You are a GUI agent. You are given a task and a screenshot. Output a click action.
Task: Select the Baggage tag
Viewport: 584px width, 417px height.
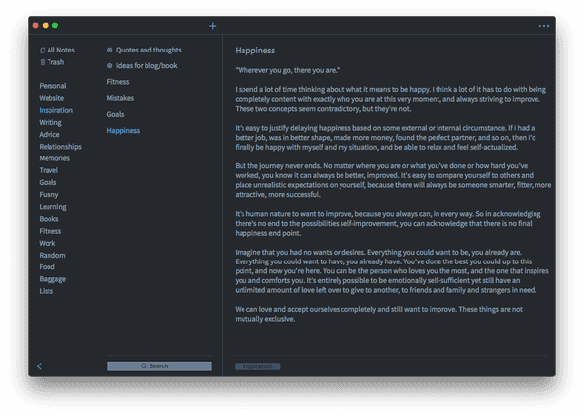pos(52,279)
